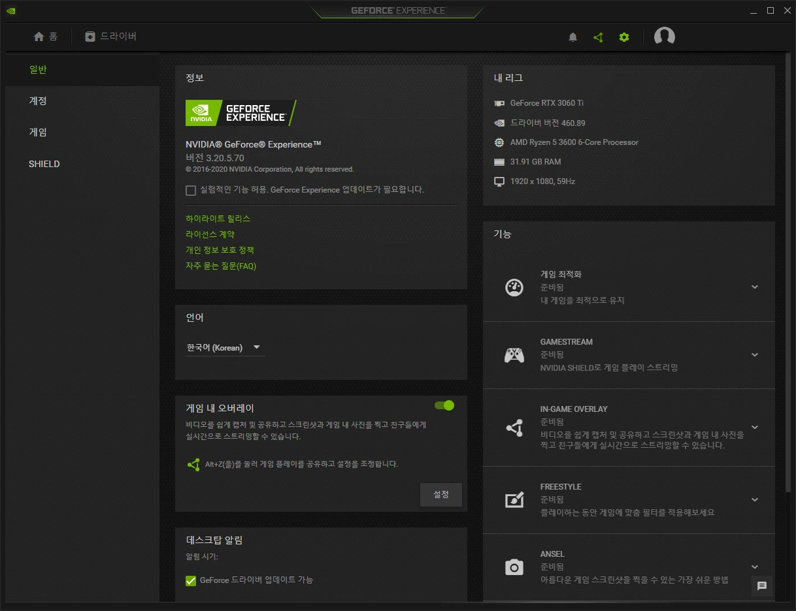Click the FREESTYLE pencil icon
The width and height of the screenshot is (796, 611).
click(514, 500)
